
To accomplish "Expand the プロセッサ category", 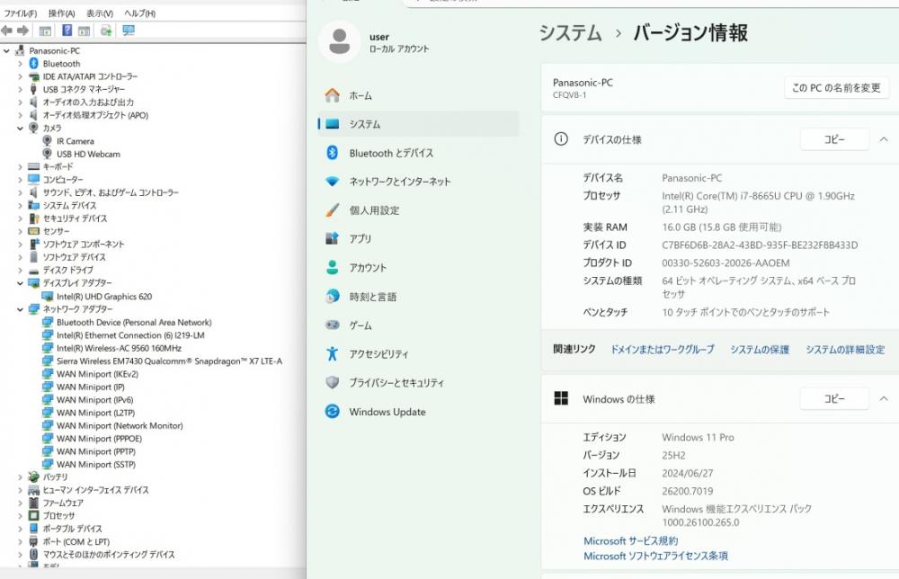I will pyautogui.click(x=20, y=515).
